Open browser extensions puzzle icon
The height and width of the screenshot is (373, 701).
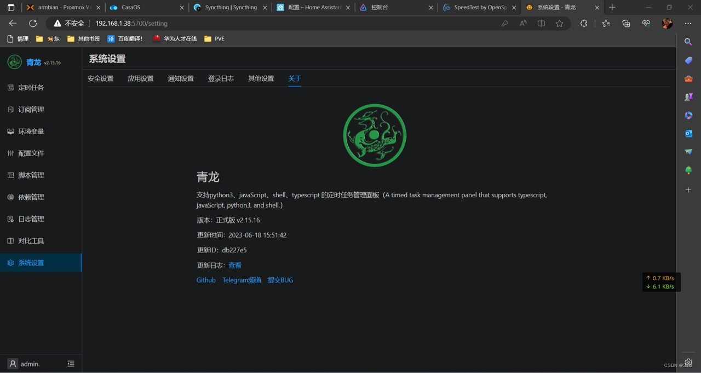[584, 24]
